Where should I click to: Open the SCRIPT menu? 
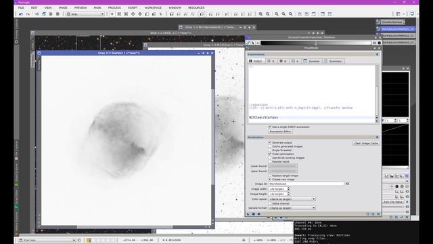point(133,7)
